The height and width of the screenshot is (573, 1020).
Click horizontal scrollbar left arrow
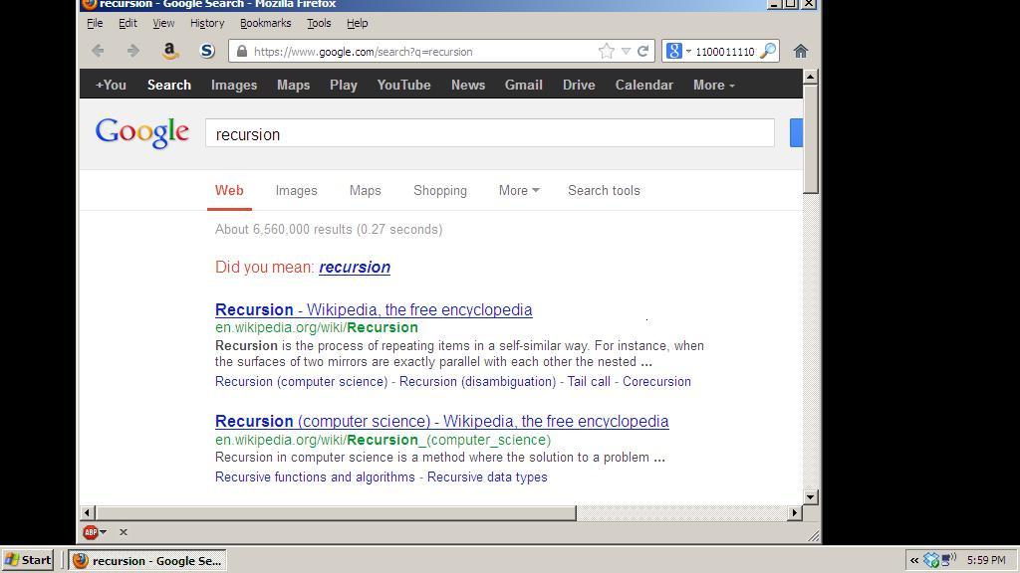[88, 512]
